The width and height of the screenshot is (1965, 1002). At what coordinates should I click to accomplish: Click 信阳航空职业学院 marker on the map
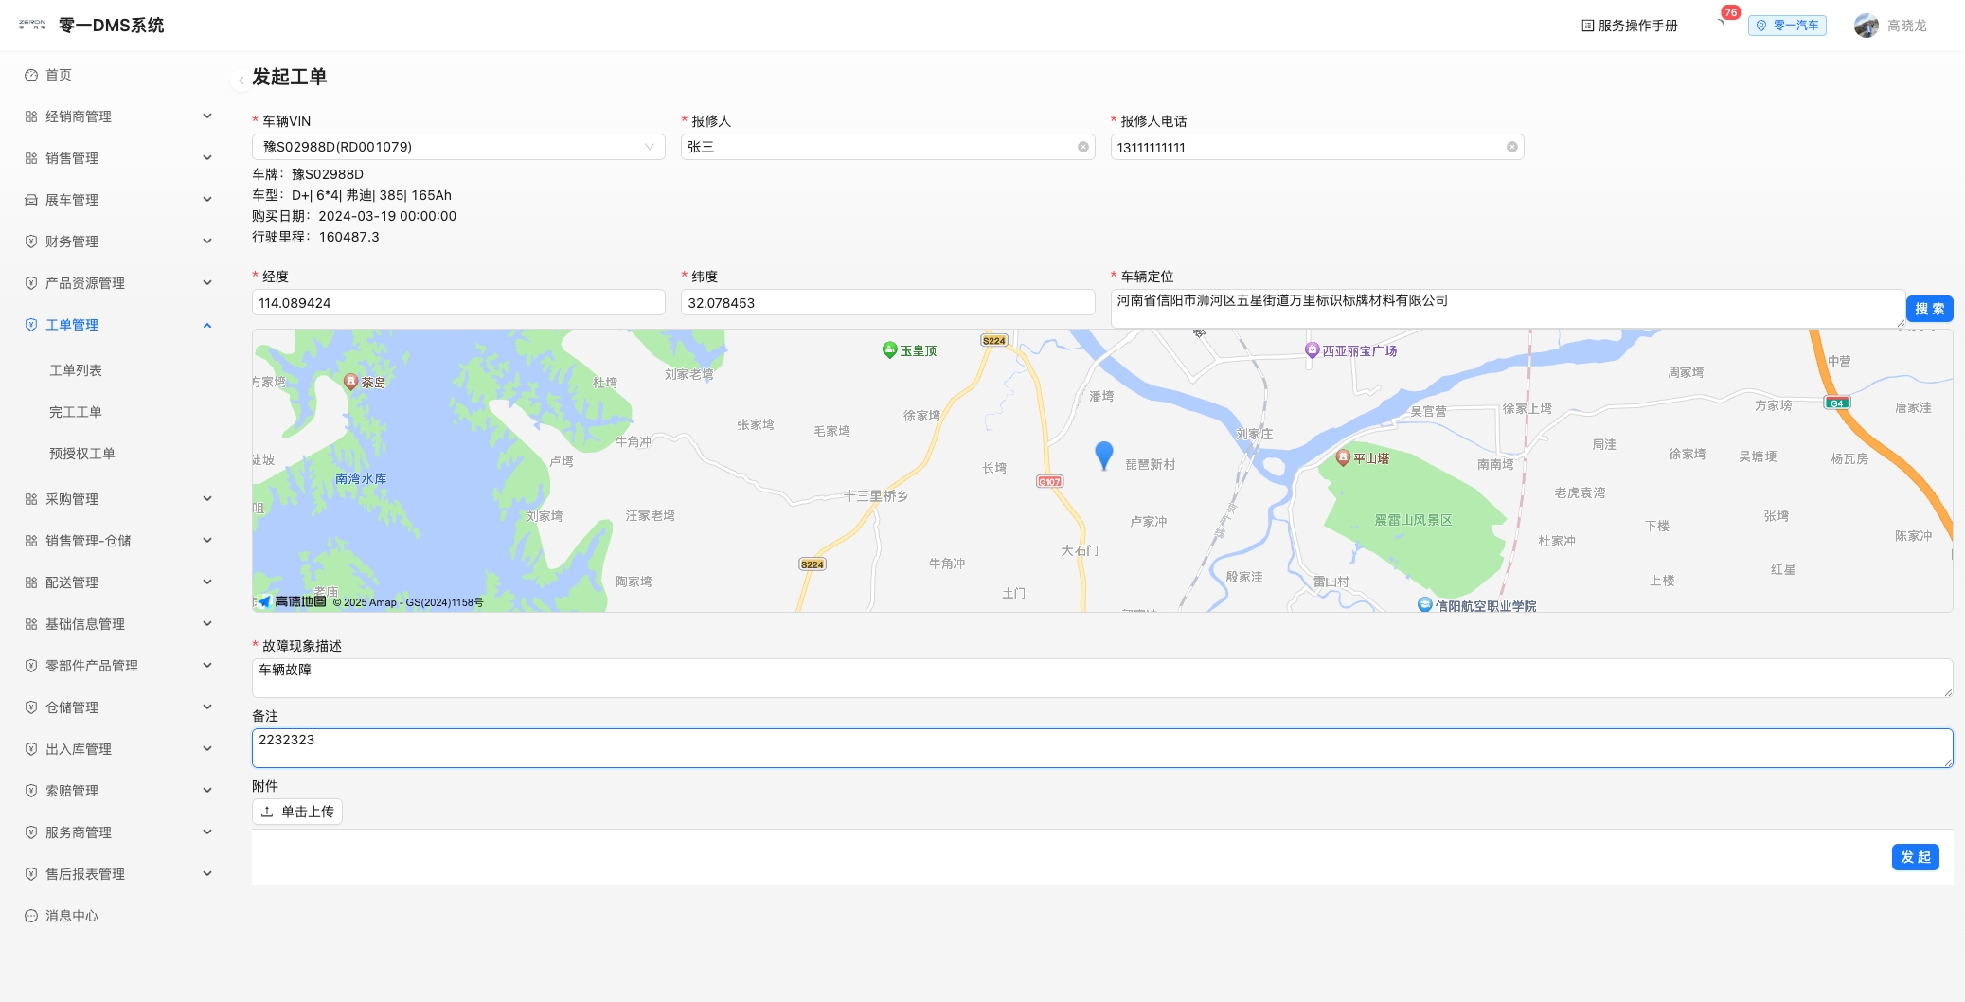tap(1425, 604)
